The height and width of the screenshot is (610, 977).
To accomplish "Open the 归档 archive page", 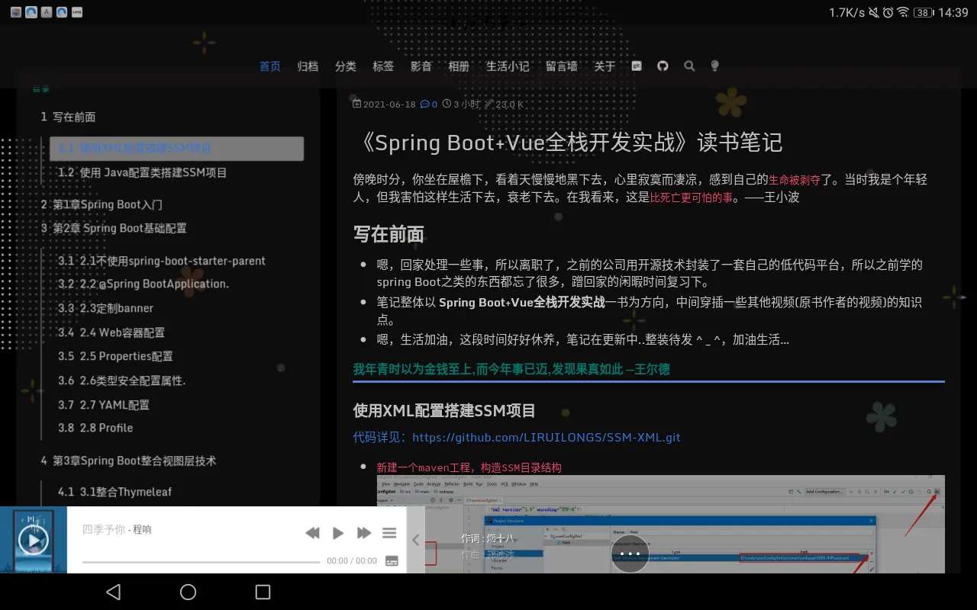I will [x=308, y=66].
